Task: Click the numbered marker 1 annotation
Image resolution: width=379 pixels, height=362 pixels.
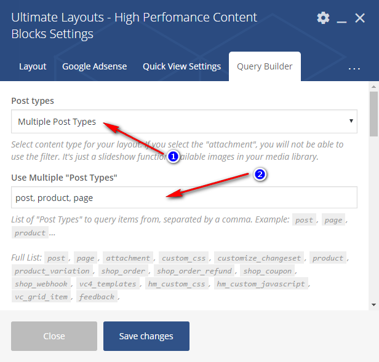Action: [174, 157]
